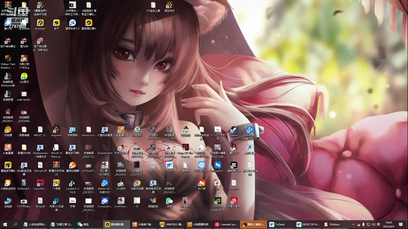Select the 360安全浏览器 shortcut
Screen dimensions: 408x229
point(24,169)
